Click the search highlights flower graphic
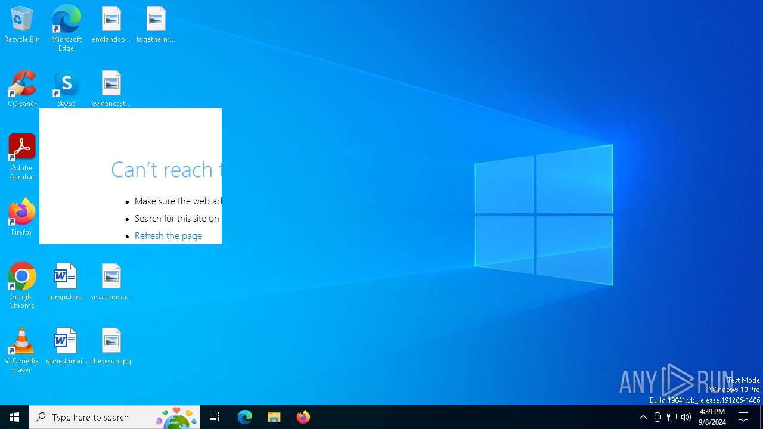The height and width of the screenshot is (429, 763). (176, 418)
